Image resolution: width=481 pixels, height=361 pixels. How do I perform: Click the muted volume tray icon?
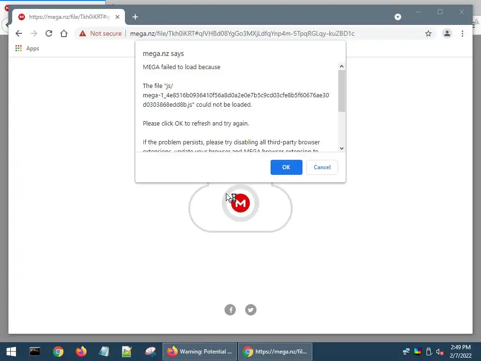click(440, 352)
